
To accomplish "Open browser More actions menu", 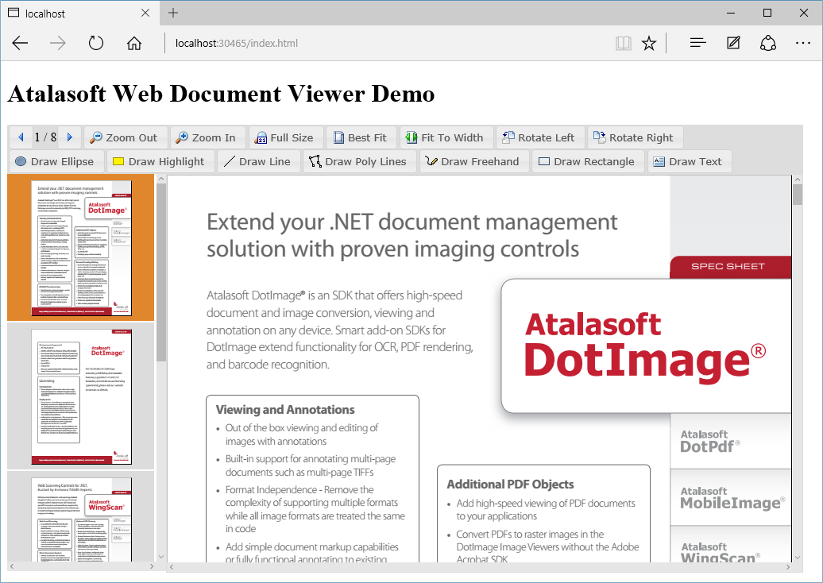I will coord(803,43).
